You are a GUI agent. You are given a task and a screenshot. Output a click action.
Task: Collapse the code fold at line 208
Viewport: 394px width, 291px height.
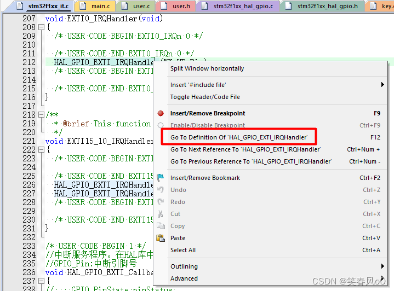tap(41, 27)
